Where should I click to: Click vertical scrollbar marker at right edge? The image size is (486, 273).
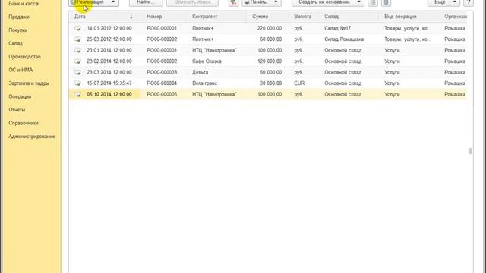tap(470, 151)
